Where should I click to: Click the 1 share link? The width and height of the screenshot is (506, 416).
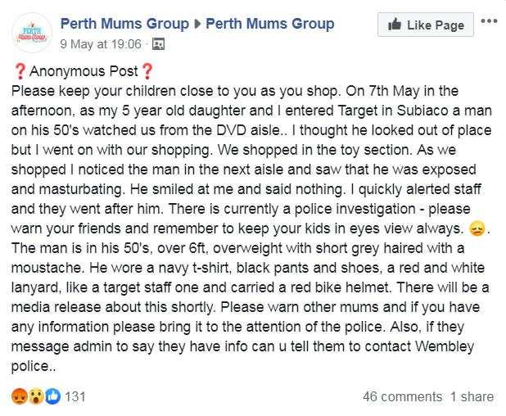click(x=472, y=396)
